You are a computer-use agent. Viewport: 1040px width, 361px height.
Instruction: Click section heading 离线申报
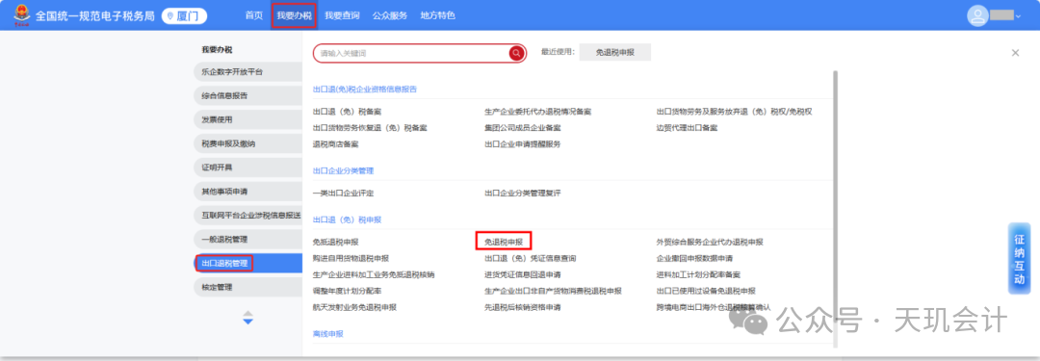click(327, 334)
